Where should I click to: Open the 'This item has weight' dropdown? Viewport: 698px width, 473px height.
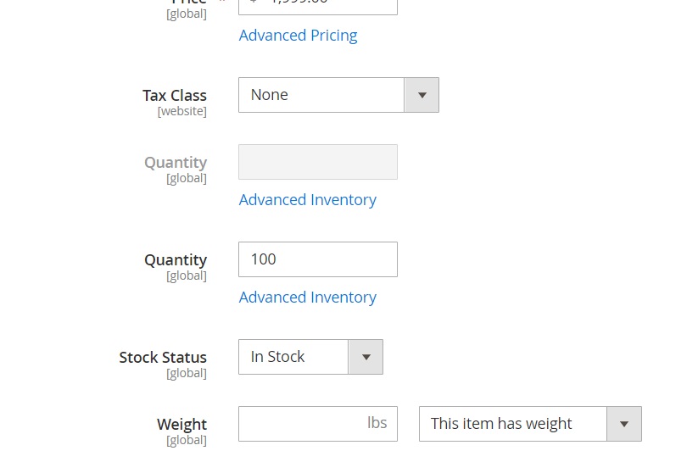[x=513, y=424]
